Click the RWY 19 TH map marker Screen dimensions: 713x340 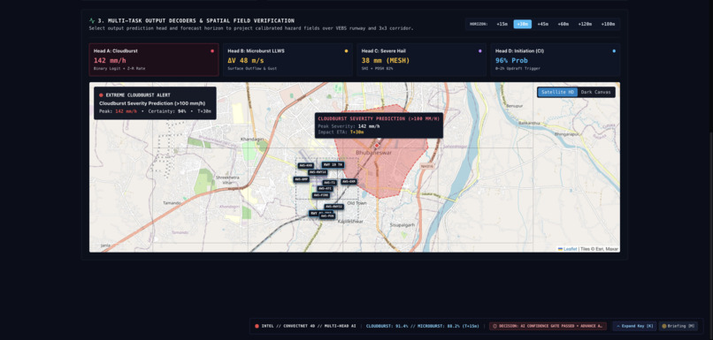click(333, 165)
